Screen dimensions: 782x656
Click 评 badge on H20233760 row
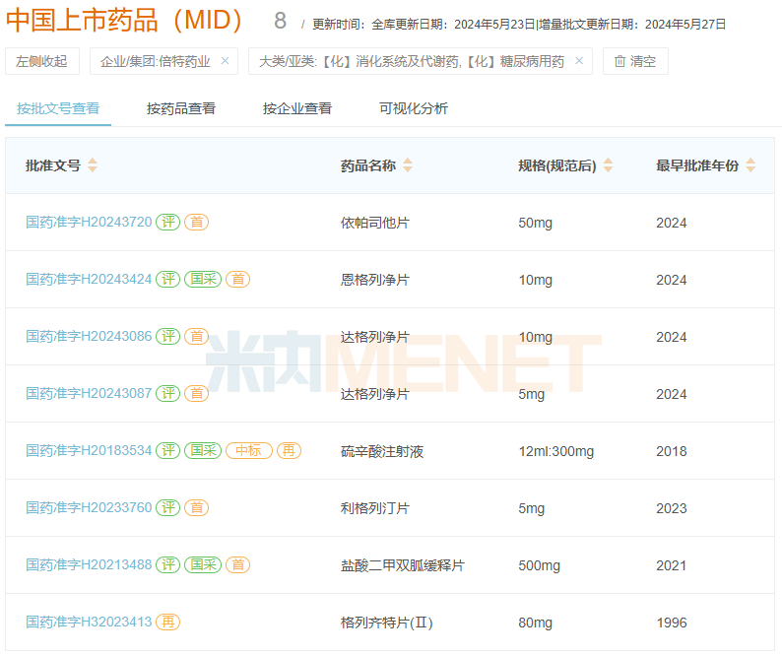pos(168,508)
